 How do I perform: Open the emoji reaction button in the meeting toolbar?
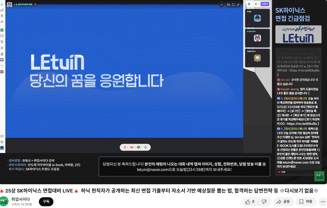tap(145, 147)
